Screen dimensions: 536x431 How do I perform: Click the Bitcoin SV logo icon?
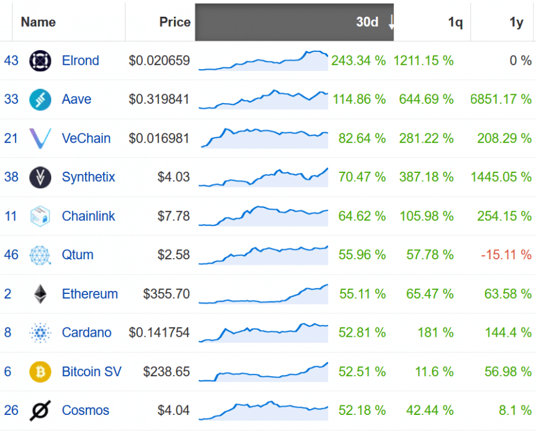click(x=40, y=371)
